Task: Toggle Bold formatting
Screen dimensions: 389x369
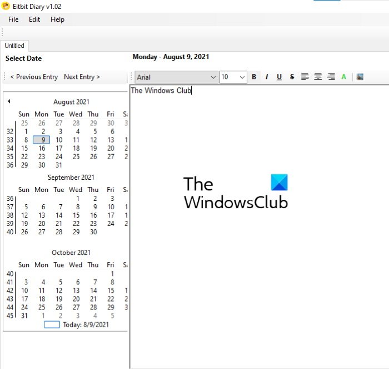Action: [254, 77]
